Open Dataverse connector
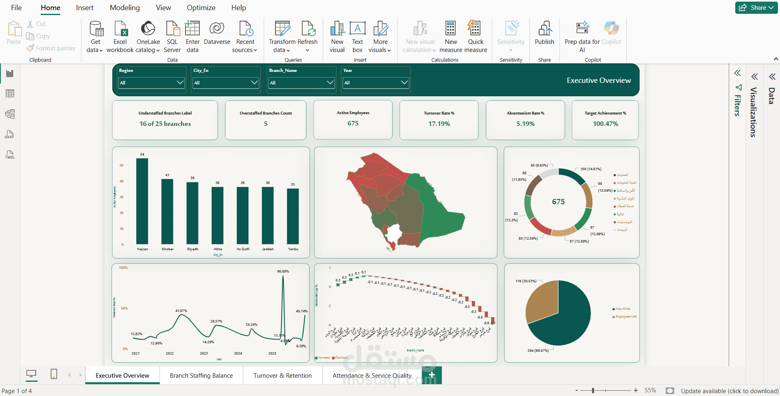Screen dimensions: 780x396 pos(217,33)
